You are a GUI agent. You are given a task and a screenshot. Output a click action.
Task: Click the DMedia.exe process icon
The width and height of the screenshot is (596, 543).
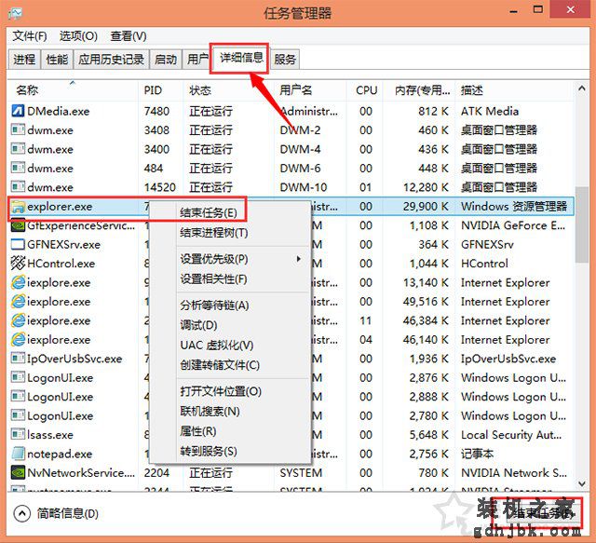tap(18, 111)
